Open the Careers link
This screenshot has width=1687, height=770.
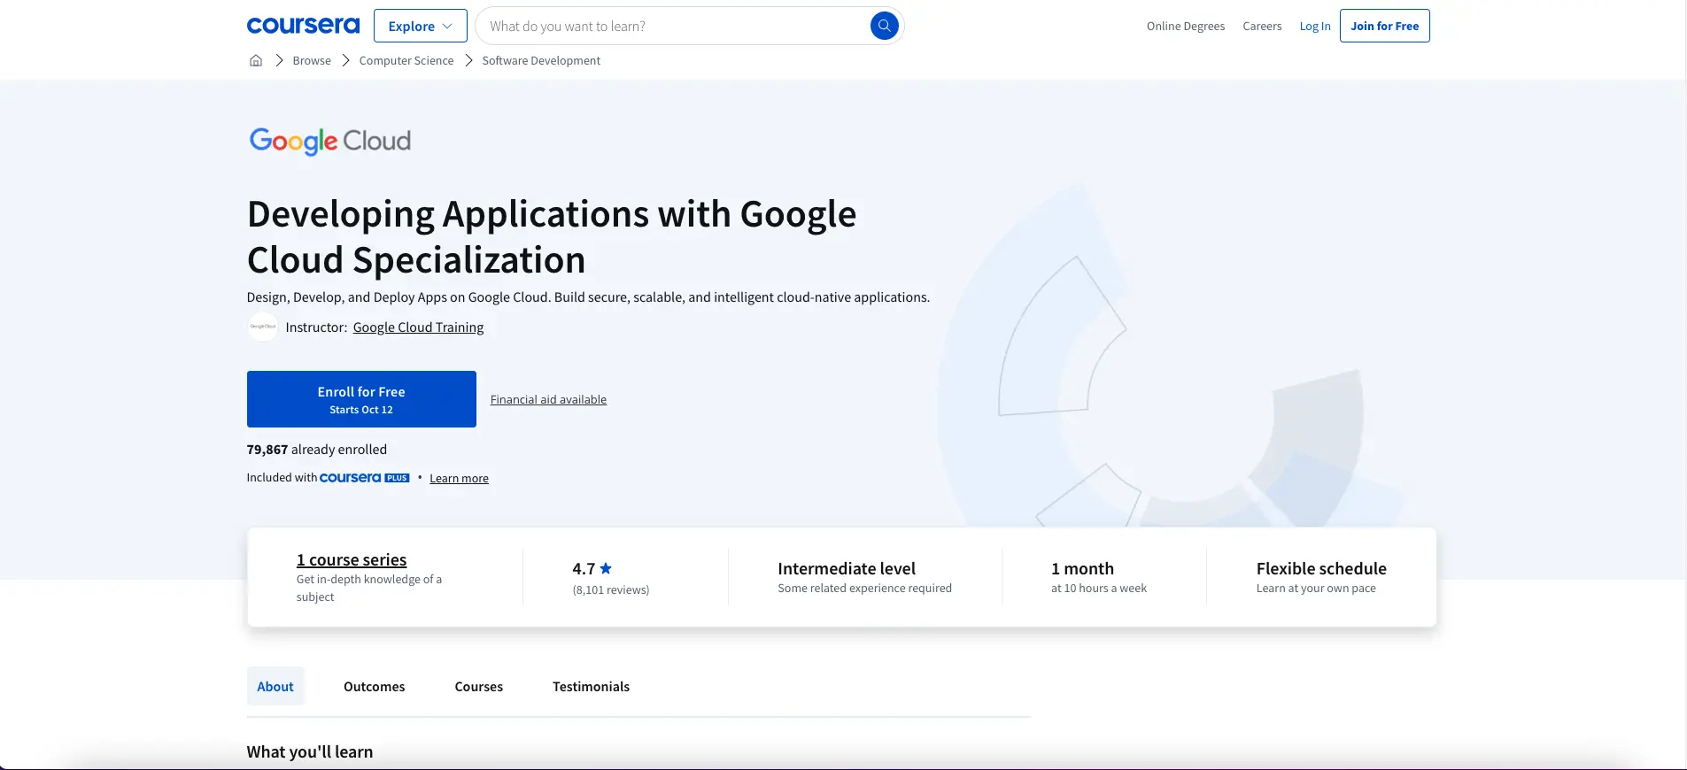(x=1262, y=26)
